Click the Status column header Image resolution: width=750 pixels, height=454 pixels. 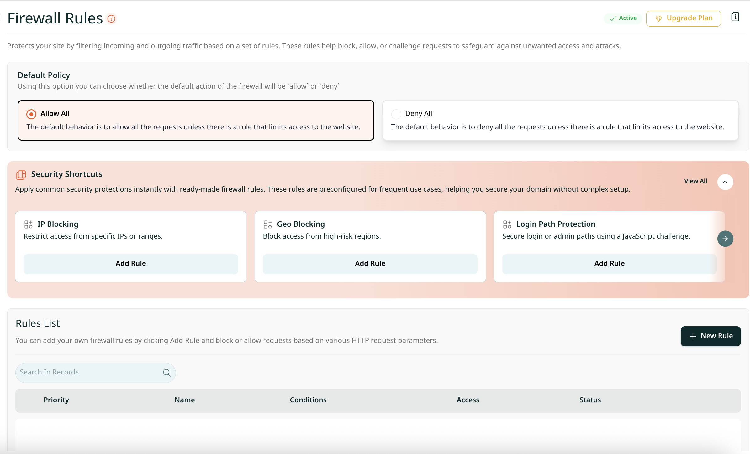pyautogui.click(x=590, y=400)
